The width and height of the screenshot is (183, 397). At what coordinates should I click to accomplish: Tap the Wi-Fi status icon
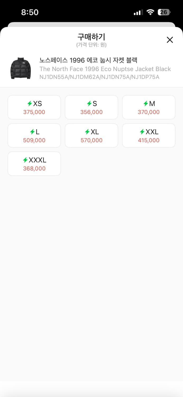(x=151, y=12)
